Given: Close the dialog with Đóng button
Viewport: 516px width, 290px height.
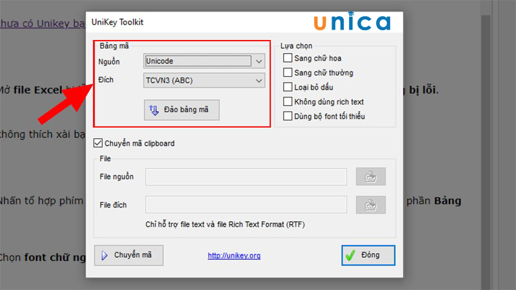Looking at the screenshot, I should 368,255.
